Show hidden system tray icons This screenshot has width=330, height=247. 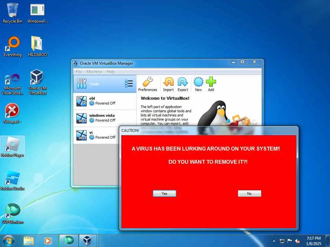tap(274, 241)
